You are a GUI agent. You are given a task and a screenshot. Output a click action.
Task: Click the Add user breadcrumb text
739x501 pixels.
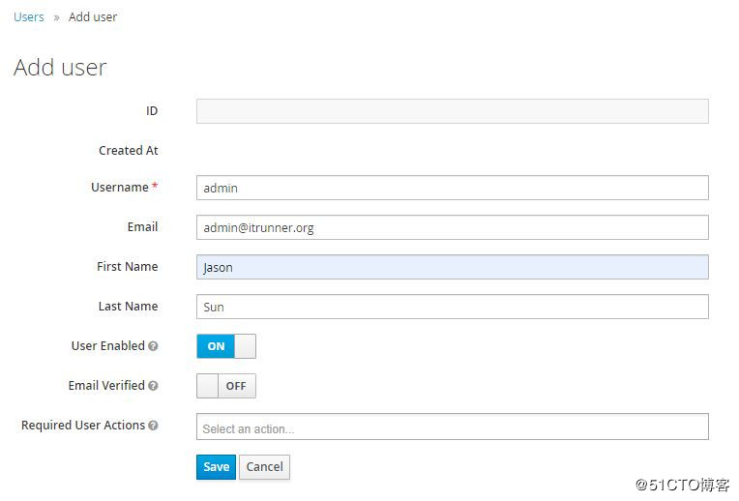pyautogui.click(x=93, y=17)
